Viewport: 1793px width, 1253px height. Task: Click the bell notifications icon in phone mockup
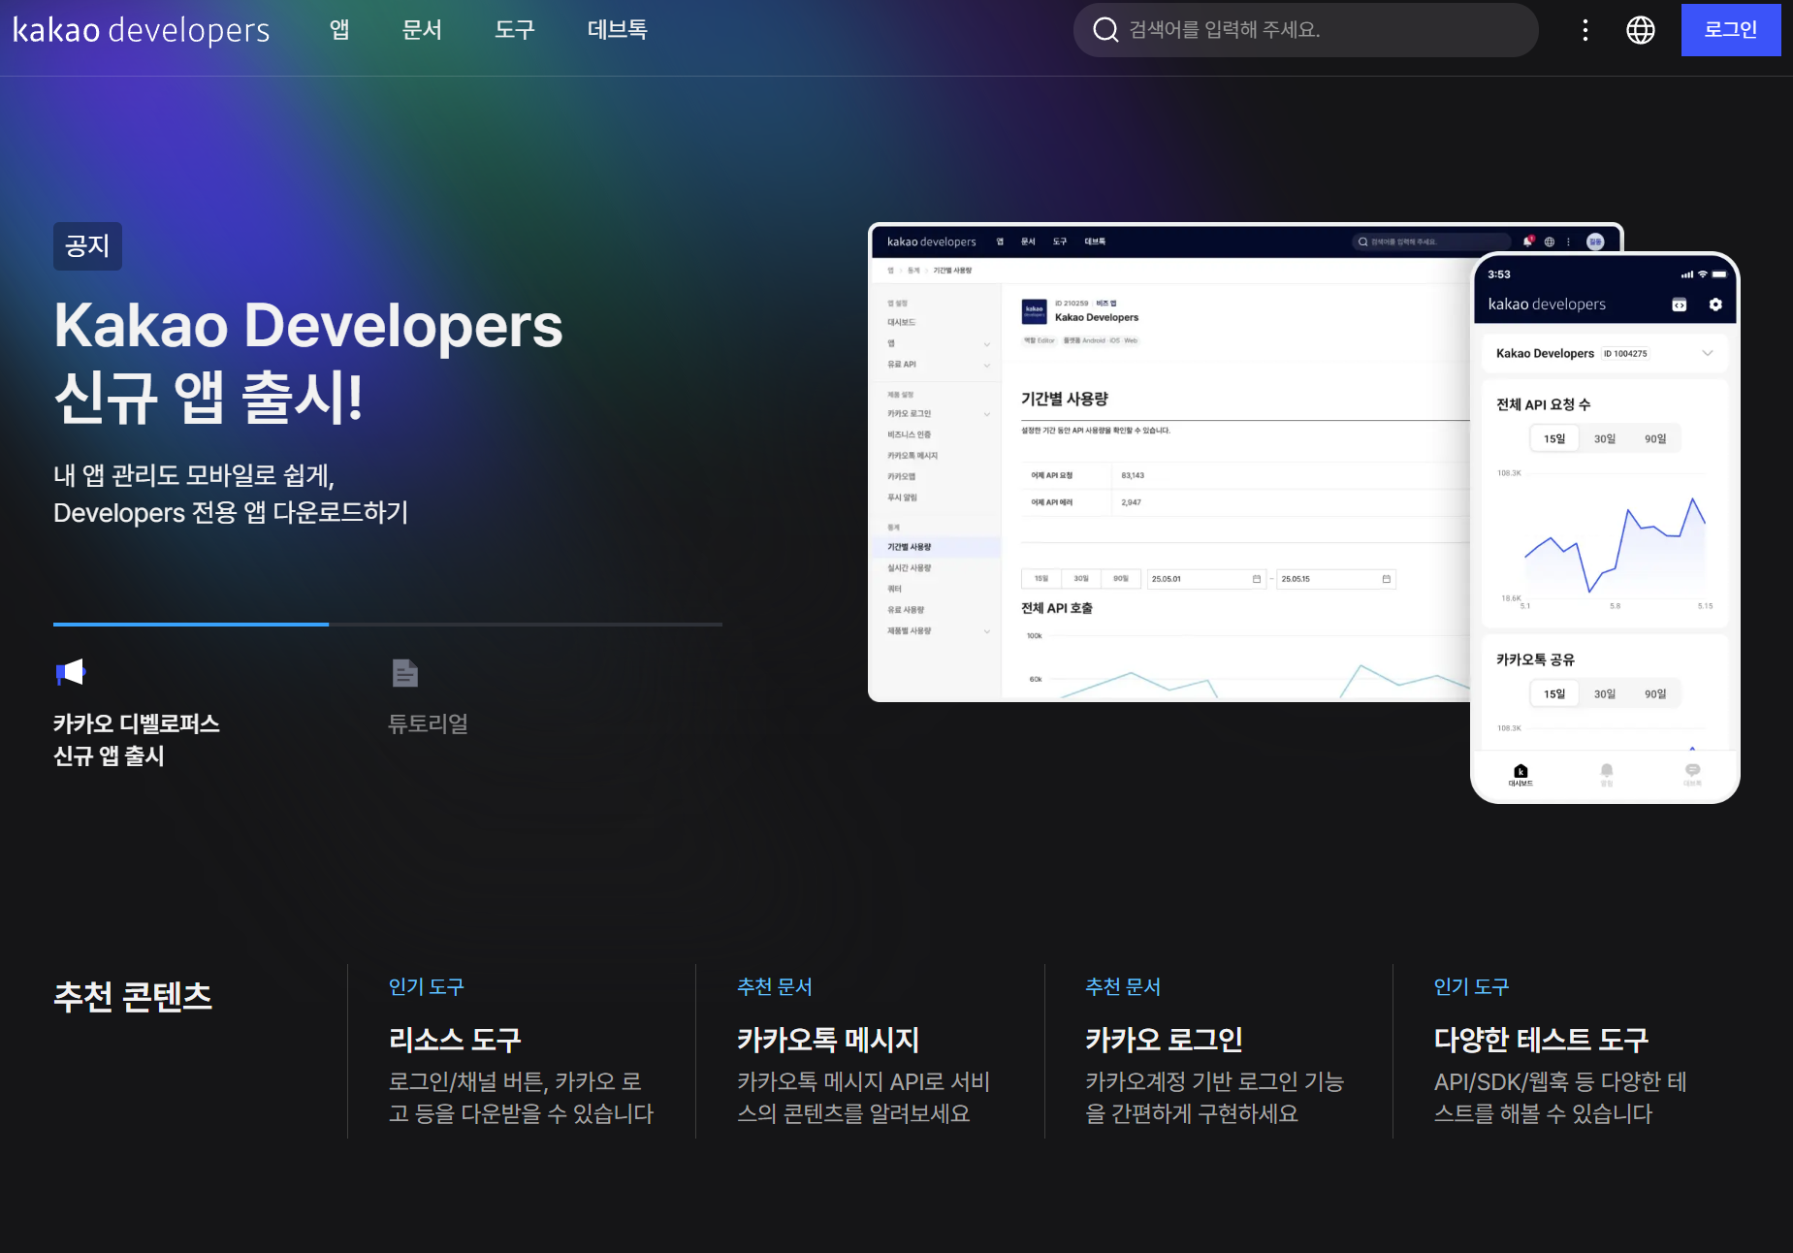(x=1607, y=774)
